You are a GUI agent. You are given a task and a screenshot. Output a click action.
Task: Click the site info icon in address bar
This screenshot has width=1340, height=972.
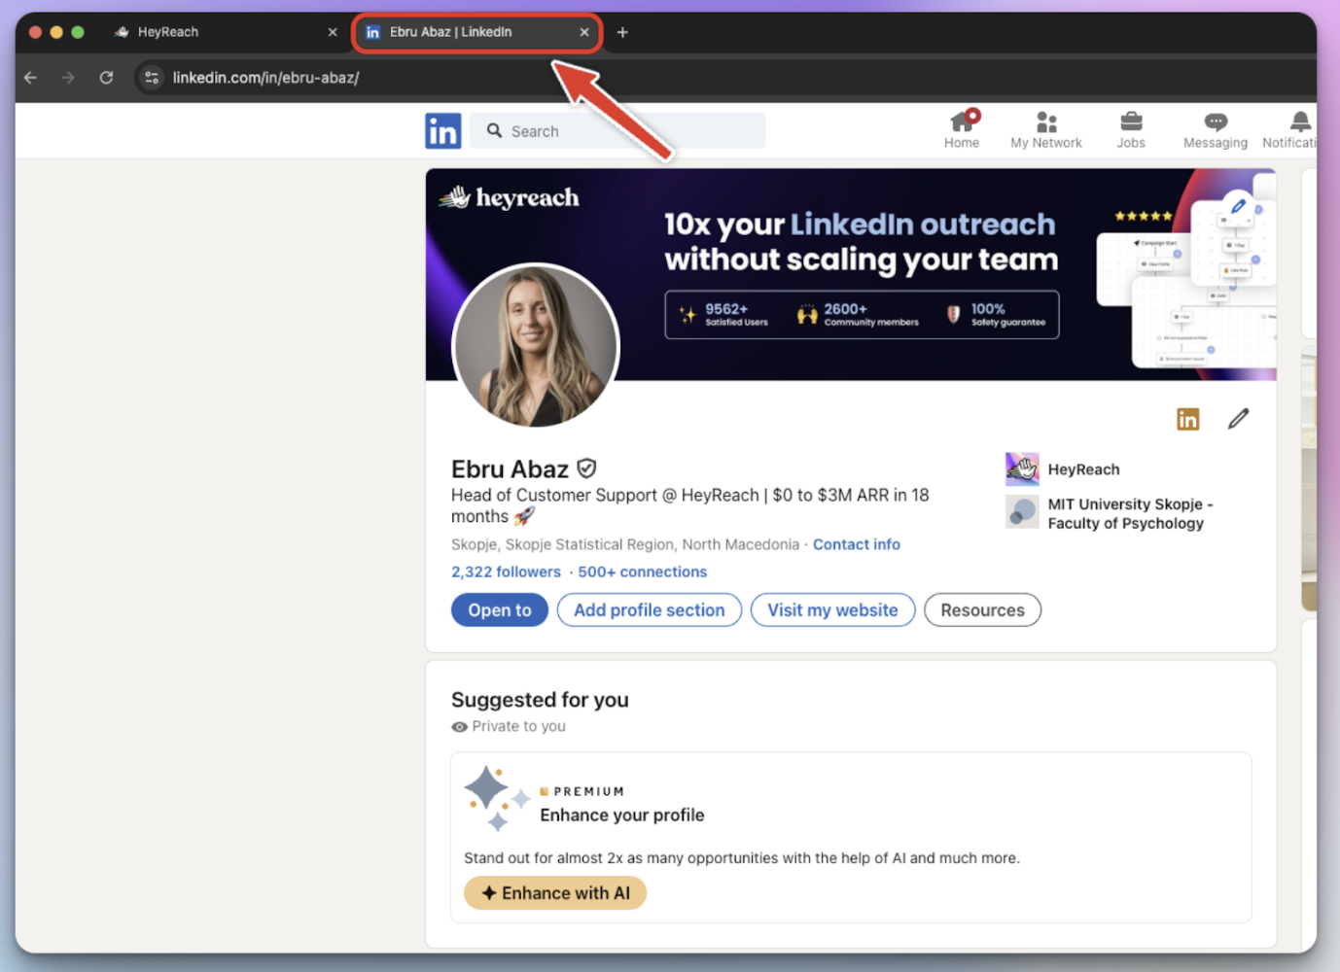tap(152, 78)
